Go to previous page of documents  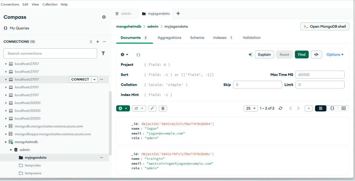291,108
